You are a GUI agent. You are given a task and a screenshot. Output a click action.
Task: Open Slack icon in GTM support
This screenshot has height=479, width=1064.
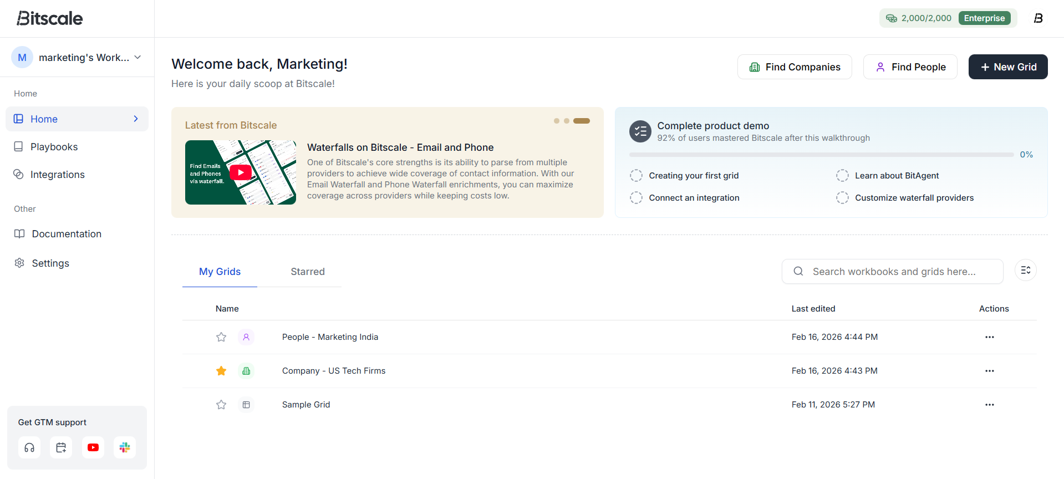pyautogui.click(x=125, y=447)
